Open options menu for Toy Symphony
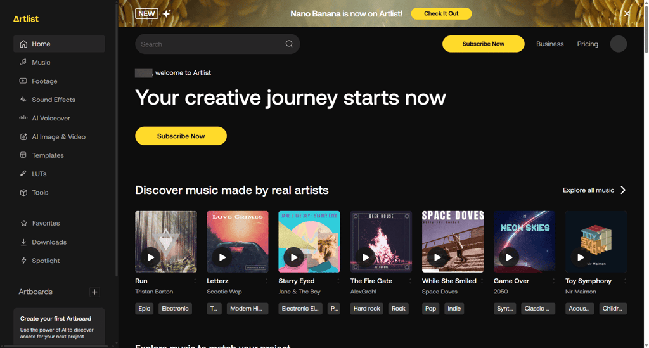The image size is (649, 348). [625, 281]
